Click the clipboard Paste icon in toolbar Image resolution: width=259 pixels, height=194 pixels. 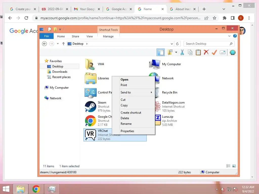[x=198, y=53]
